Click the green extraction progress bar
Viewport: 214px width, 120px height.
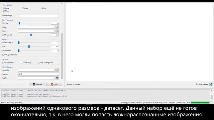click(x=200, y=103)
